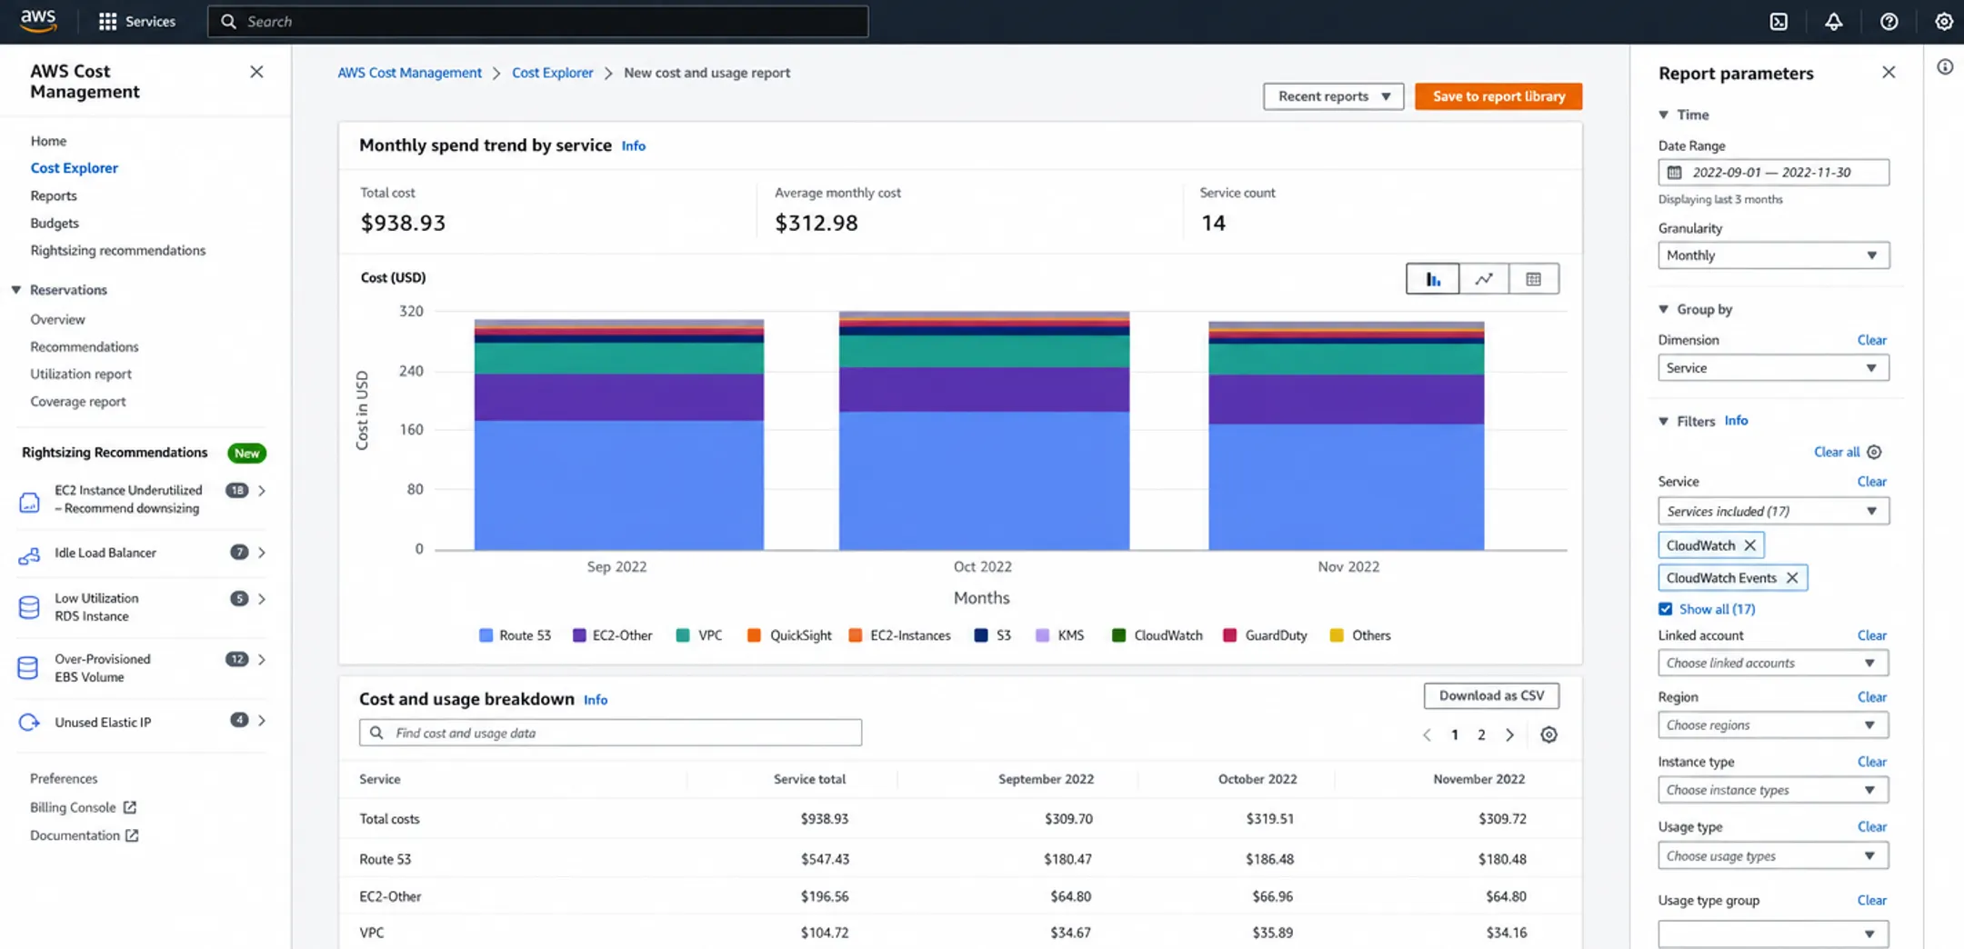Viewport: 1964px width, 949px height.
Task: Go to previous breakdown page arrow
Action: click(x=1427, y=734)
